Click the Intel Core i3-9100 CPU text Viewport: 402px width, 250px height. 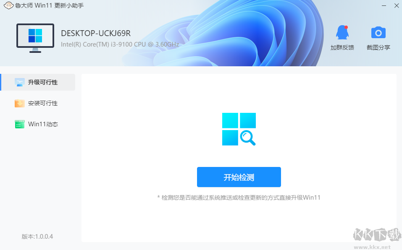120,44
